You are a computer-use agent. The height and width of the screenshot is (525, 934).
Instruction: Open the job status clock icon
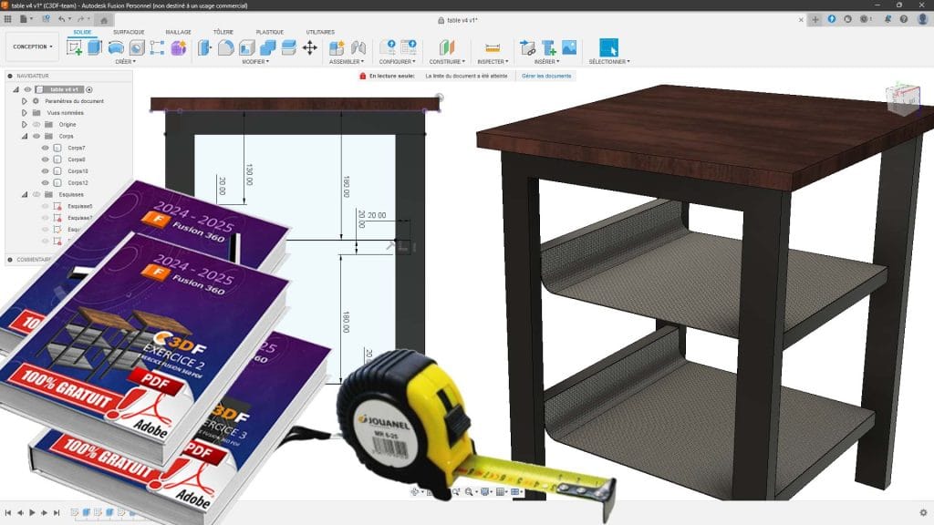pyautogui.click(x=865, y=19)
